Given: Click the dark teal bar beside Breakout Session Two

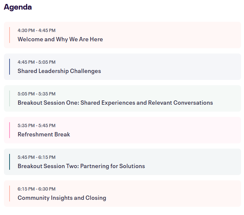Looking at the screenshot, I should (10, 161).
